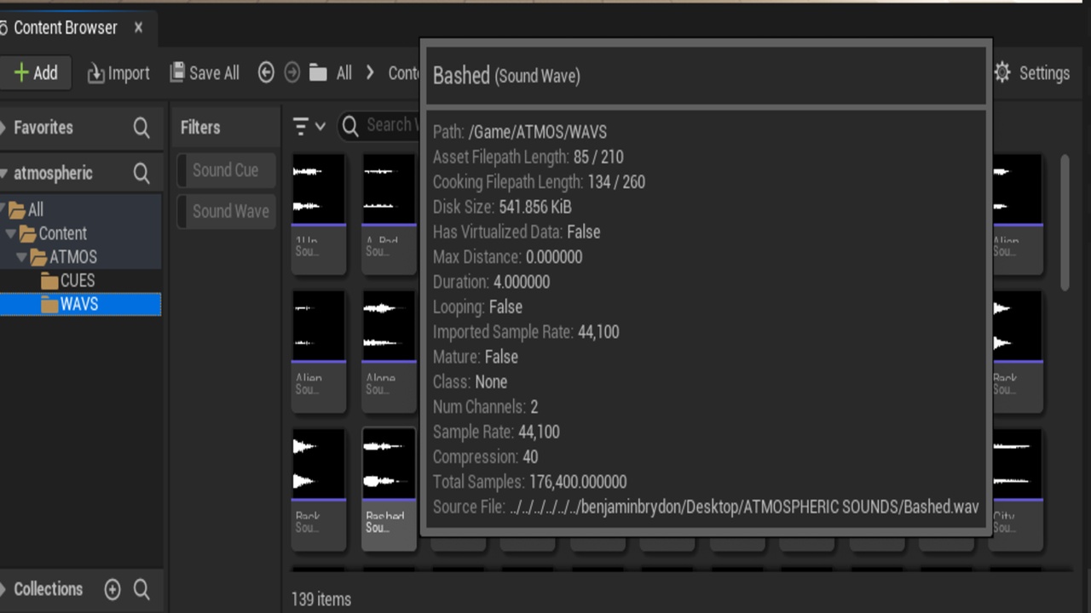1091x613 pixels.
Task: Go forward with the right arrow icon
Action: click(x=292, y=73)
